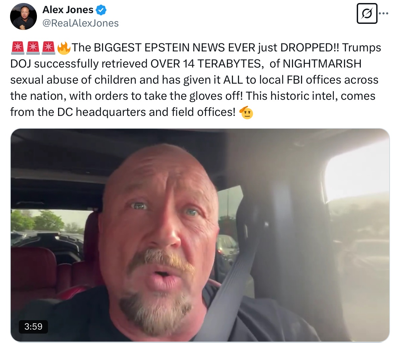396x343 pixels.
Task: Open the @RealAlexJones handle link
Action: 80,23
